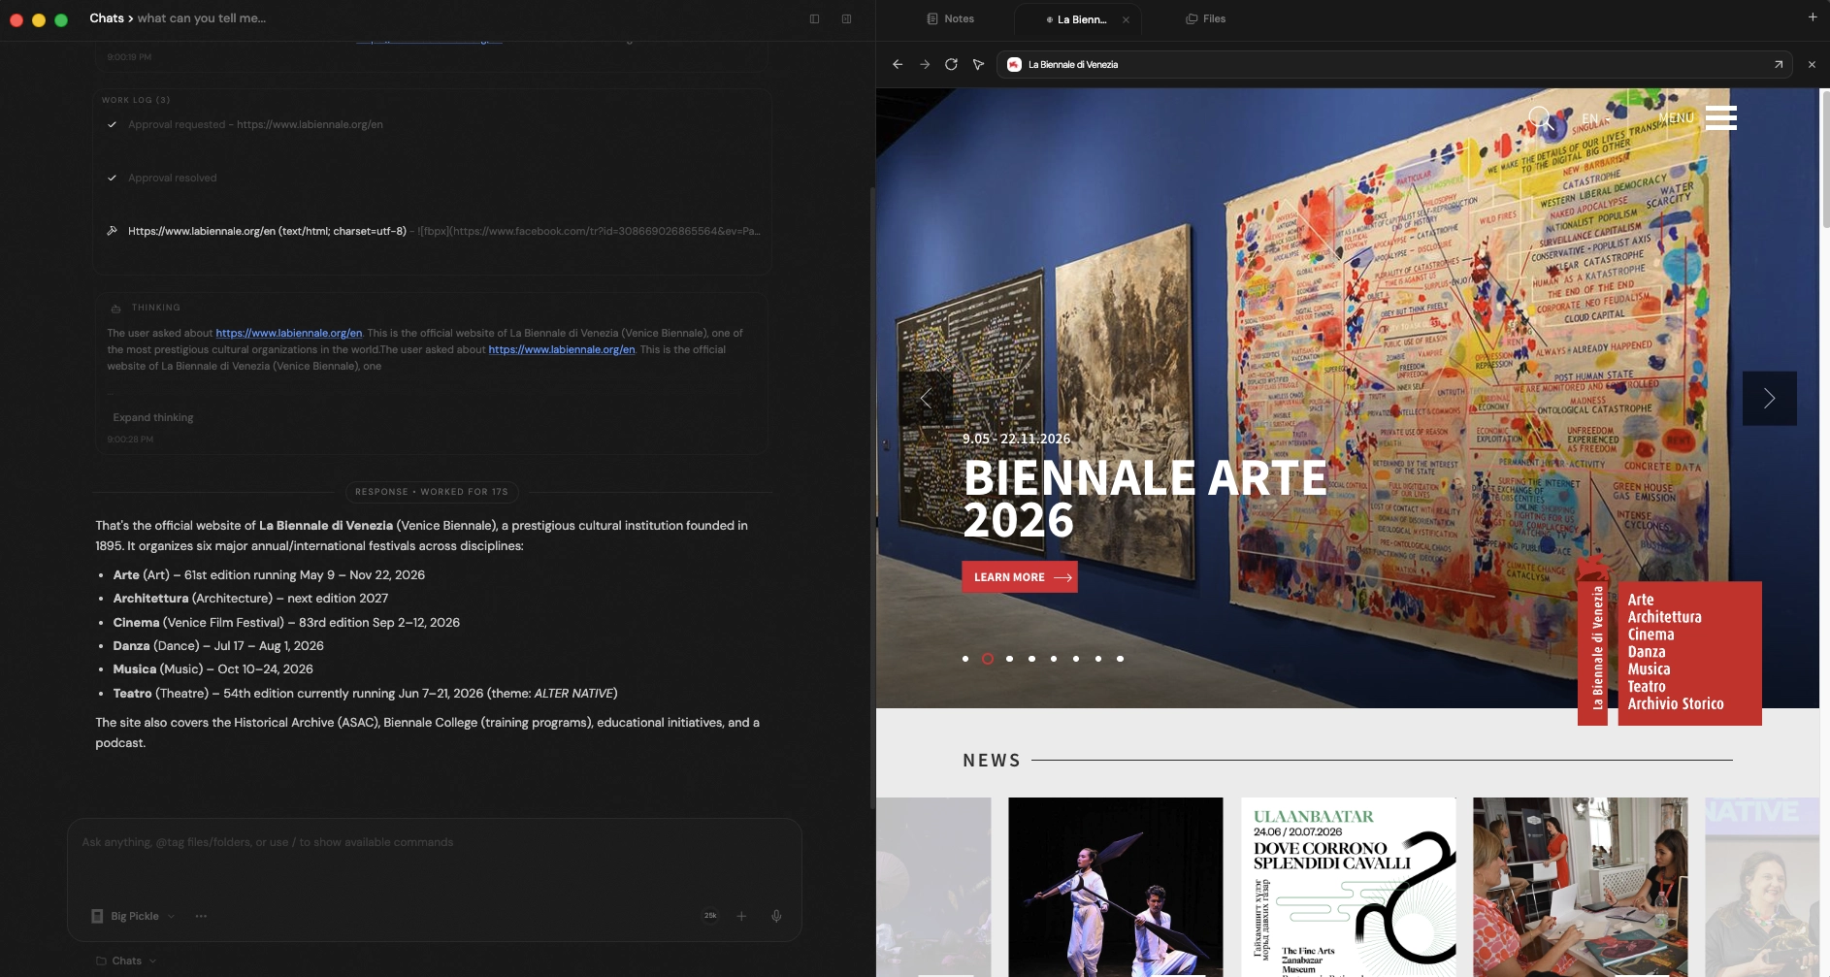Screen dimensions: 1830x977
Task: Switch to the Notes tab
Action: click(951, 18)
